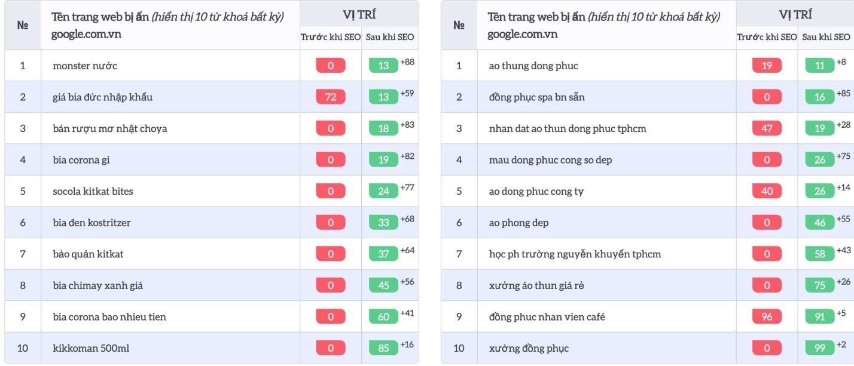854x366 pixels.
Task: Click the "+85" change indicator
Action: (x=843, y=93)
